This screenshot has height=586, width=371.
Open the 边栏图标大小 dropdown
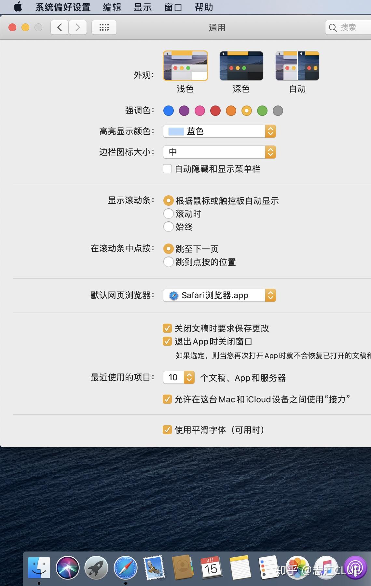coord(219,152)
